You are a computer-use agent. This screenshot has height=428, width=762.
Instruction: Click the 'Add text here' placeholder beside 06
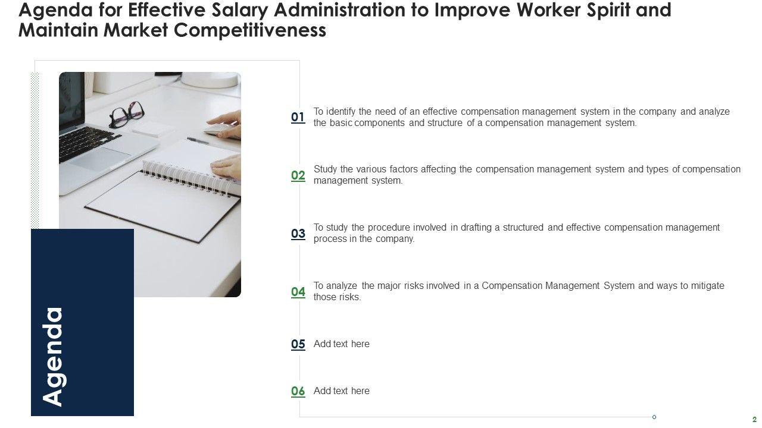[x=341, y=391]
